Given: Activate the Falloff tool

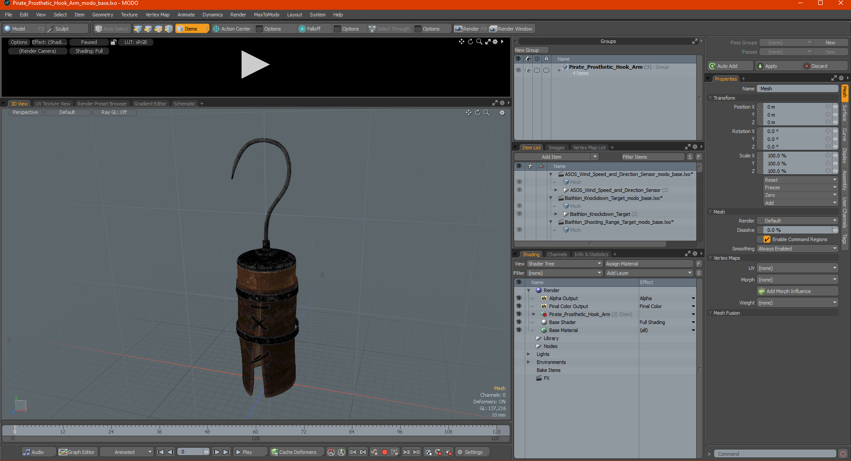Looking at the screenshot, I should [x=309, y=29].
